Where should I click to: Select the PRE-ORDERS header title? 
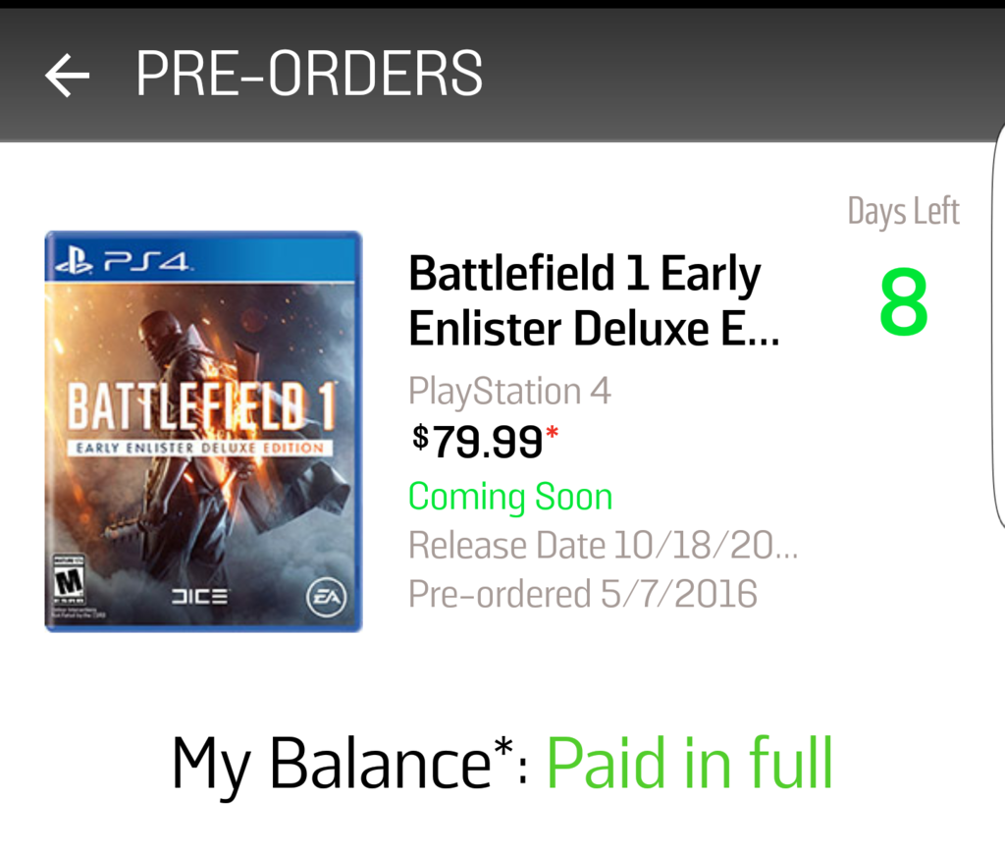(x=309, y=74)
